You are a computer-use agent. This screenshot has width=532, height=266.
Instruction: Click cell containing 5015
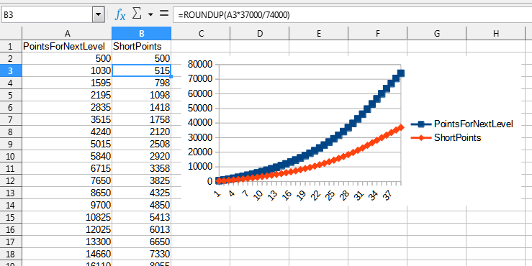coord(67,144)
